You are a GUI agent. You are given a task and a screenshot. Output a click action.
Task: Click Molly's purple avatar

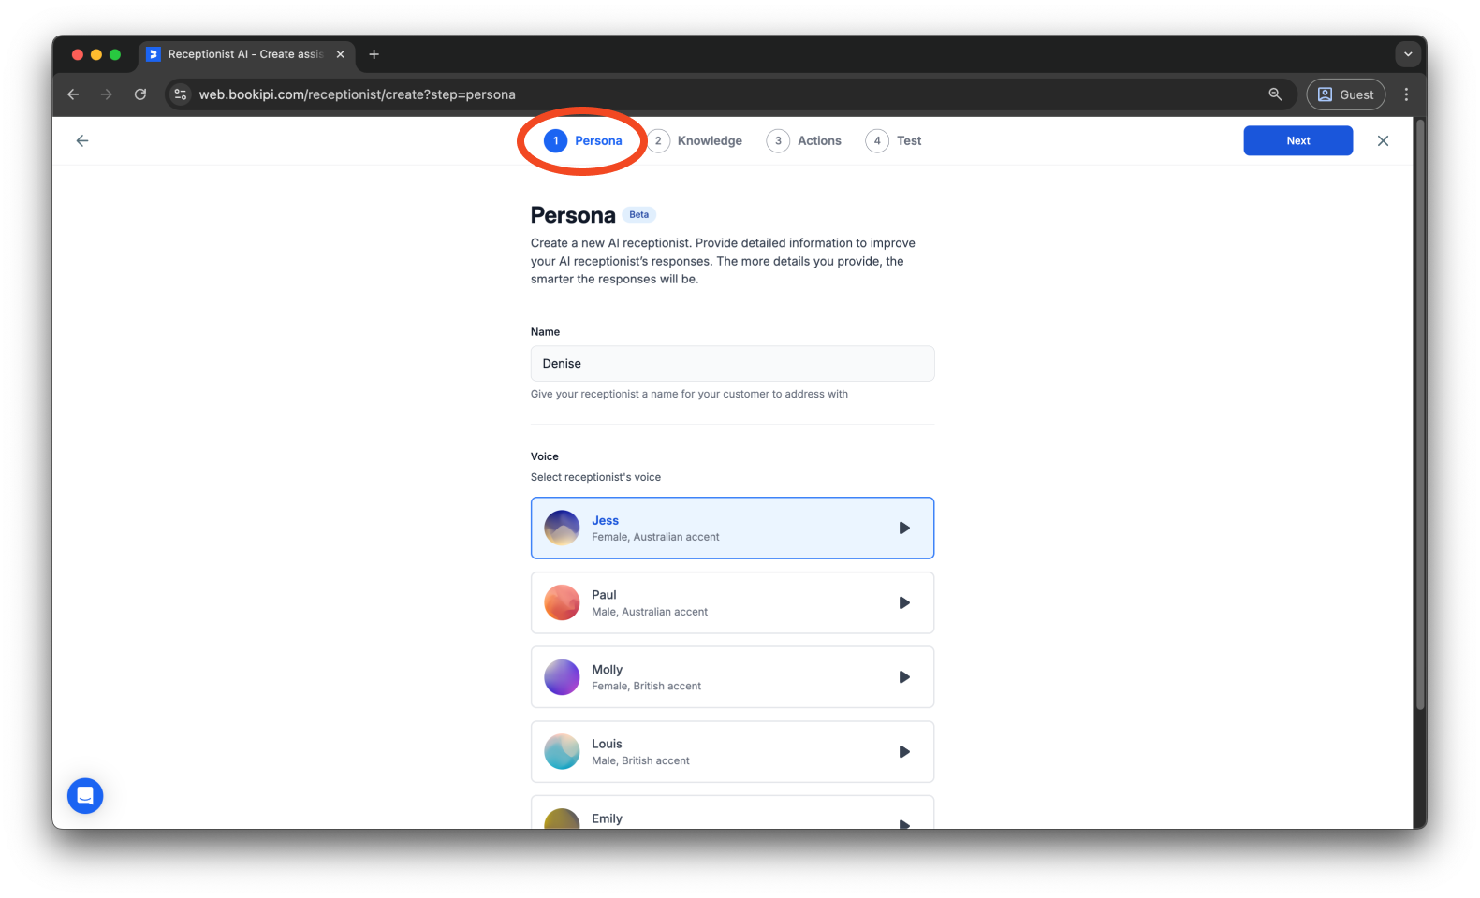[562, 677]
